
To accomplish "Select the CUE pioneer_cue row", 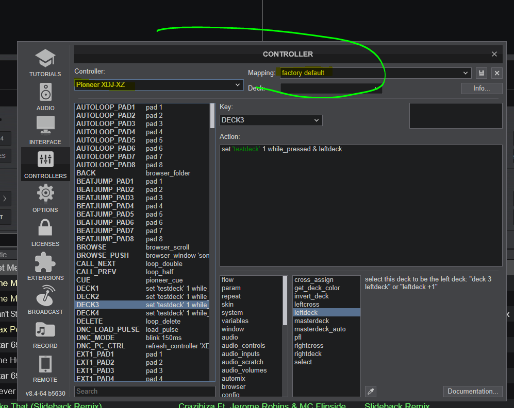I will coord(142,280).
